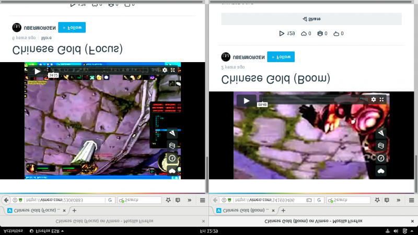Like the Boom video with heart icon
The height and width of the screenshot is (235, 418).
click(x=381, y=171)
